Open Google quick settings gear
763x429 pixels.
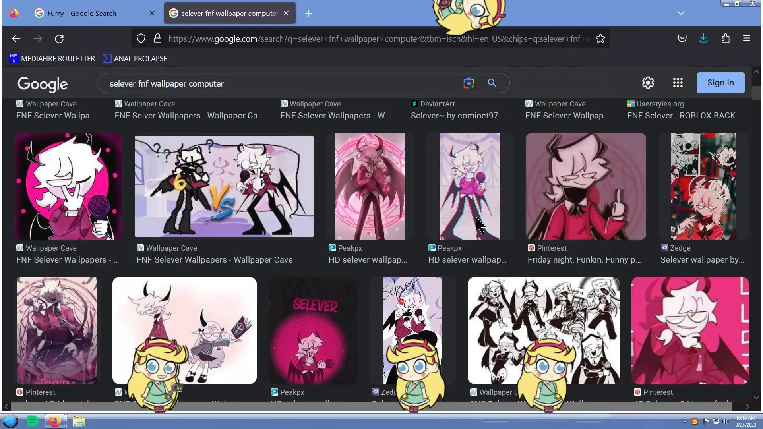pyautogui.click(x=648, y=83)
